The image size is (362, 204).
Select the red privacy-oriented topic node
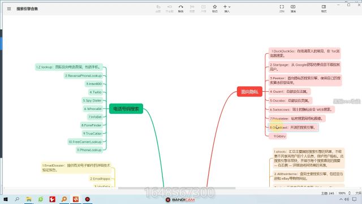tap(249, 92)
